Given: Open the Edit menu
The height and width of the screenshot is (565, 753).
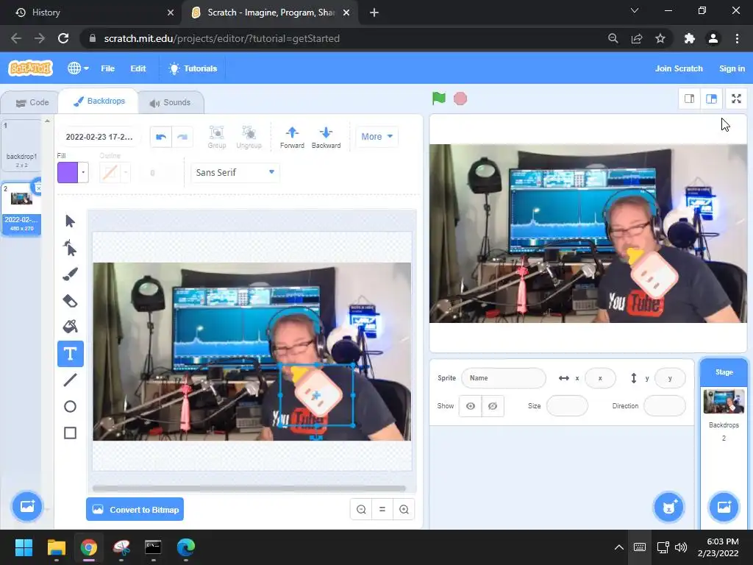Looking at the screenshot, I should pyautogui.click(x=138, y=68).
